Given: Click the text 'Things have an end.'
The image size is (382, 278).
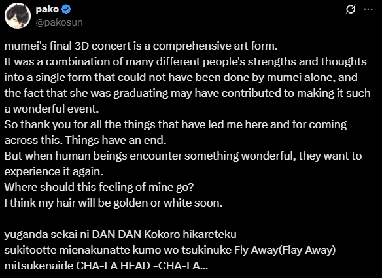Looking at the screenshot, I should tap(116, 140).
